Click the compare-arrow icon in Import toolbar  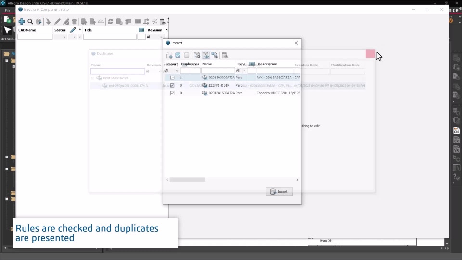point(215,55)
